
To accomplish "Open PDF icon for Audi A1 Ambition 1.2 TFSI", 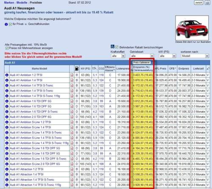I will 72,75.
